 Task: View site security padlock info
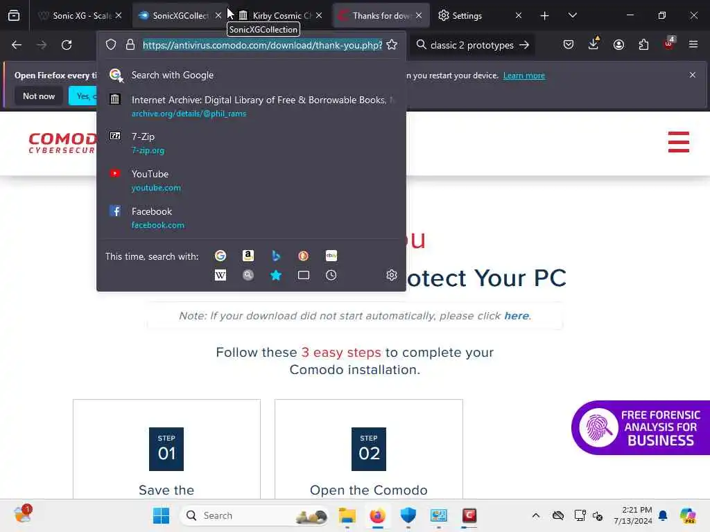[x=130, y=45]
